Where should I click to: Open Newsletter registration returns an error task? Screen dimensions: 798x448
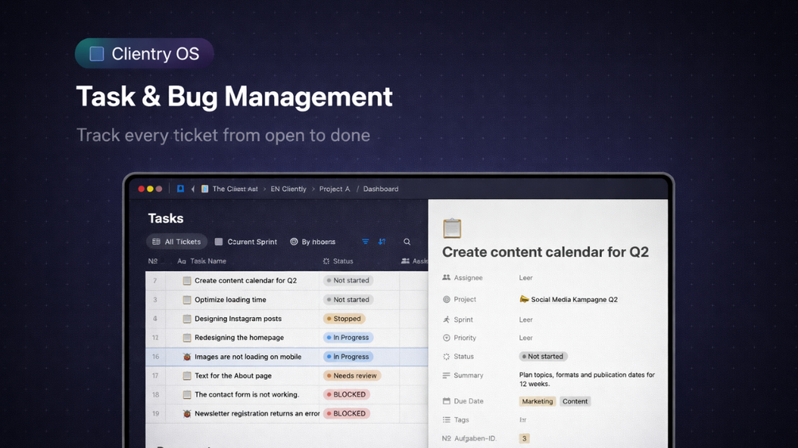pos(257,413)
